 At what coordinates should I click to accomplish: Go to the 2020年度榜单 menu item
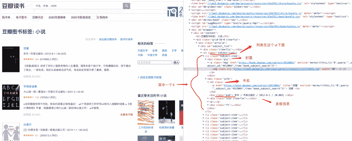57,17
